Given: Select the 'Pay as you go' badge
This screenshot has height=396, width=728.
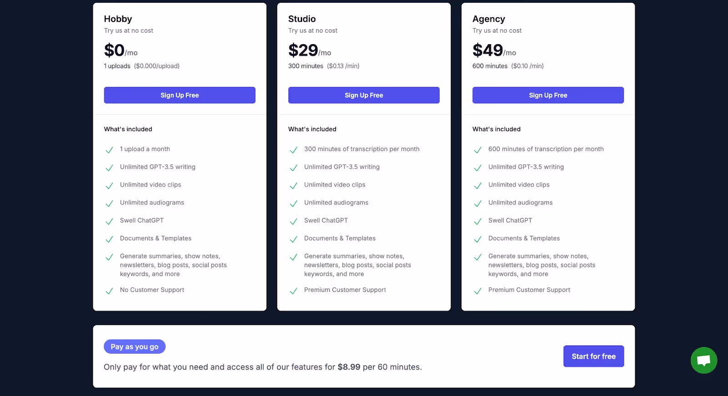Looking at the screenshot, I should click(135, 347).
